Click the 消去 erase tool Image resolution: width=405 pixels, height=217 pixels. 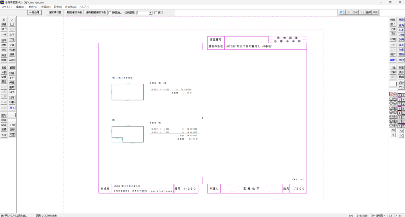(12, 92)
